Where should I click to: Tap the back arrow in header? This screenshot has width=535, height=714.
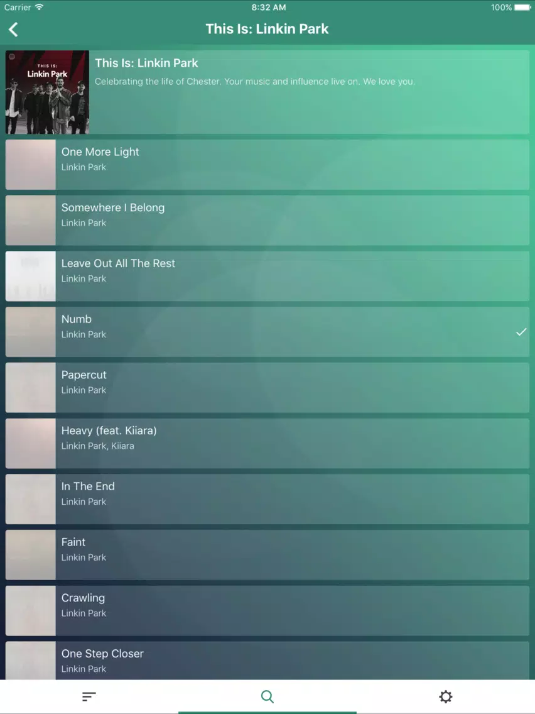[13, 30]
